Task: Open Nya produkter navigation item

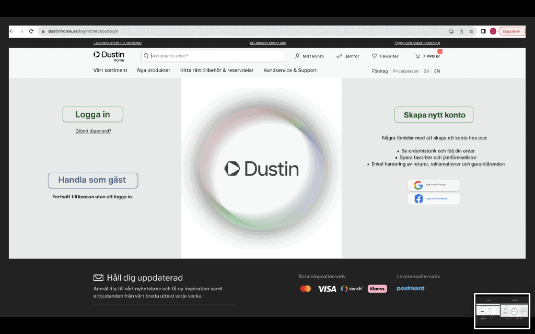Action: click(x=154, y=70)
